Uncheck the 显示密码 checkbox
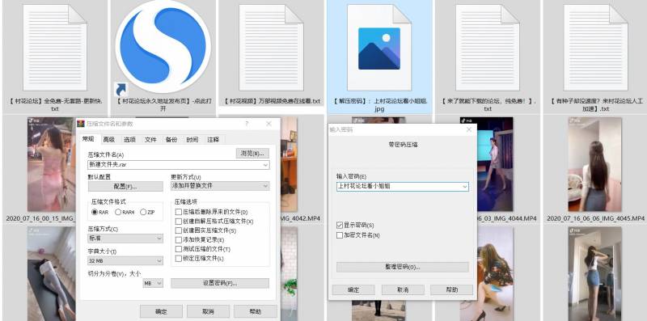Screen dimensions: 647x321 tap(340, 226)
